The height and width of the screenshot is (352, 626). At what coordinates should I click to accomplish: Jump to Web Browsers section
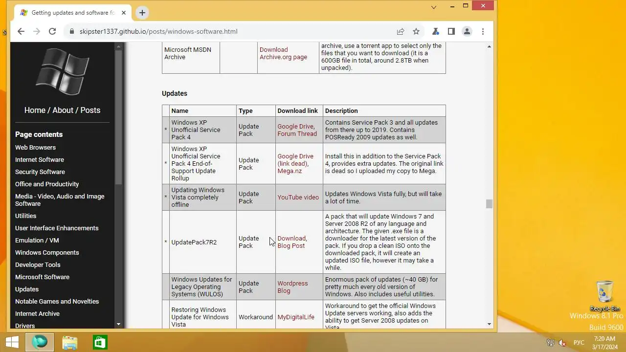coord(35,147)
